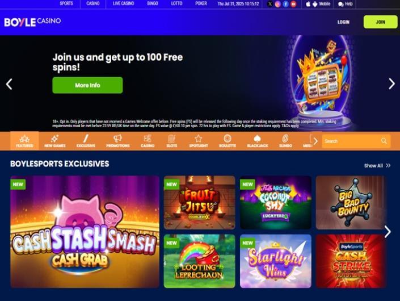
Task: Open Show All exclusives link
Action: (377, 166)
